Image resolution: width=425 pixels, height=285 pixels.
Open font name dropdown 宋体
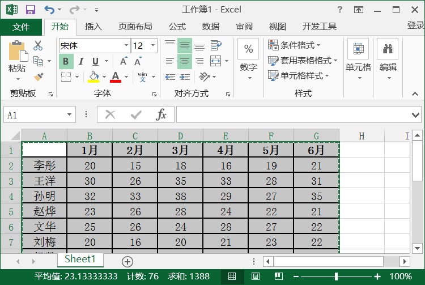pyautogui.click(x=126, y=45)
